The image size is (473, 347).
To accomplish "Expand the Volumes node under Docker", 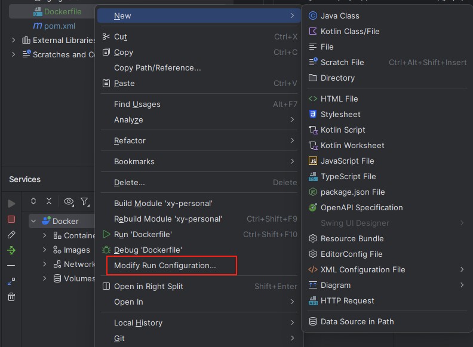I will pyautogui.click(x=45, y=278).
